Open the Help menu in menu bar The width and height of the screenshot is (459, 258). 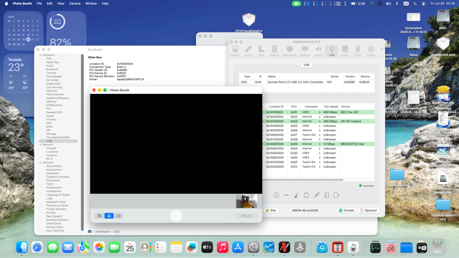tap(105, 4)
